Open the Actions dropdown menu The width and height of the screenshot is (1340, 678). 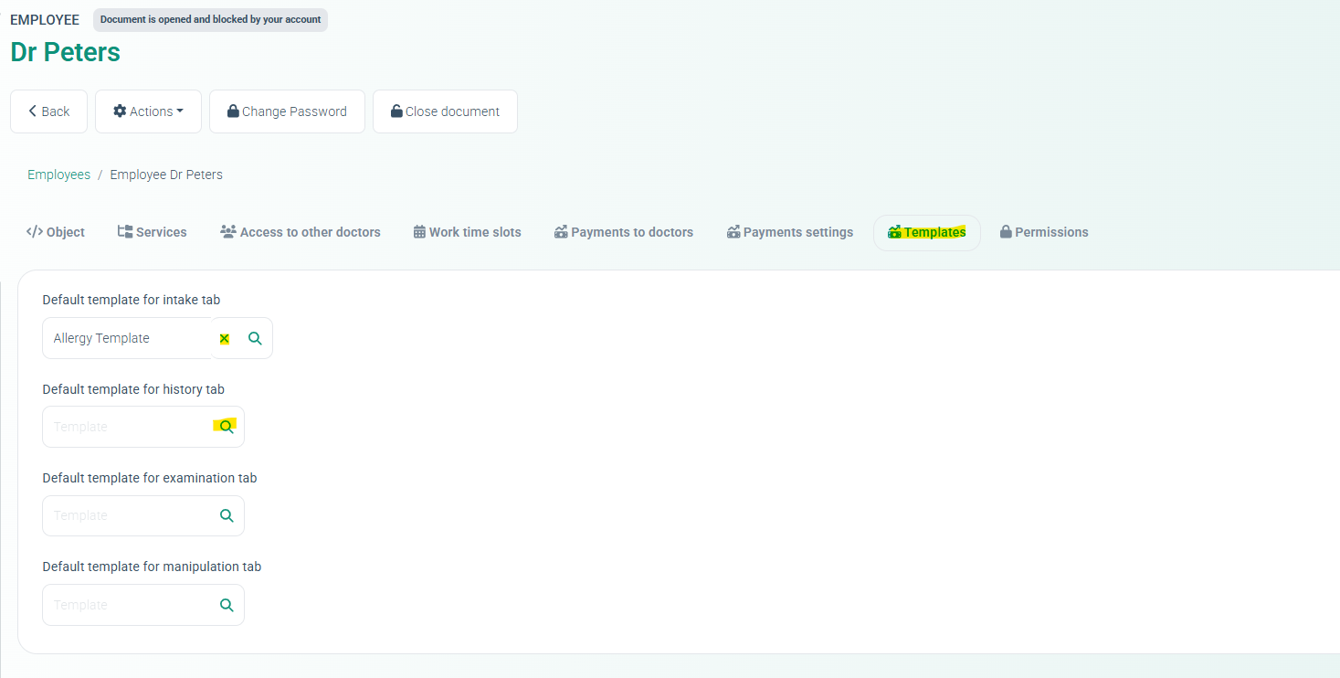point(148,111)
